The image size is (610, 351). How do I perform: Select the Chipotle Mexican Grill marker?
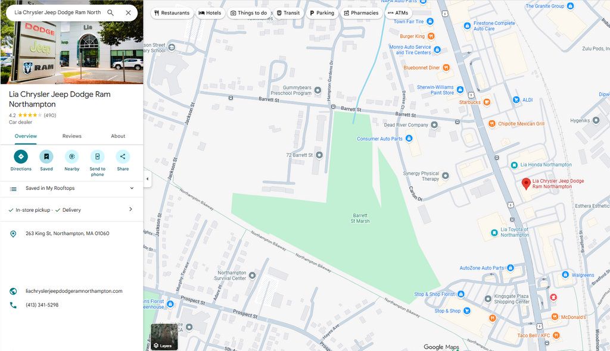point(491,124)
